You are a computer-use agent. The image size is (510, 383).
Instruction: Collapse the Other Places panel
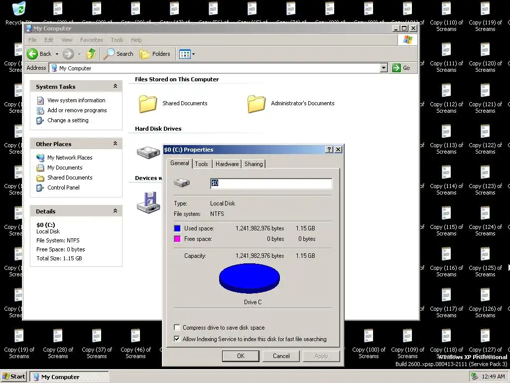point(115,144)
